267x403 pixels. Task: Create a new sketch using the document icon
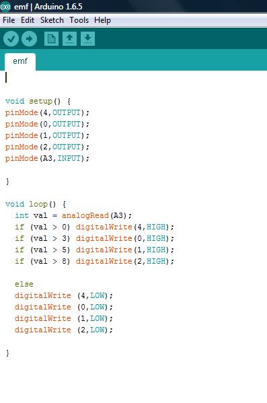point(51,39)
